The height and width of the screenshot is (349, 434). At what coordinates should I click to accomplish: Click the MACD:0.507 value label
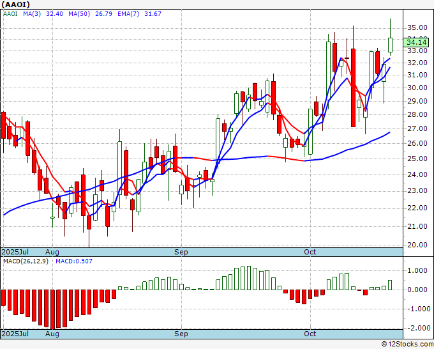click(74, 261)
